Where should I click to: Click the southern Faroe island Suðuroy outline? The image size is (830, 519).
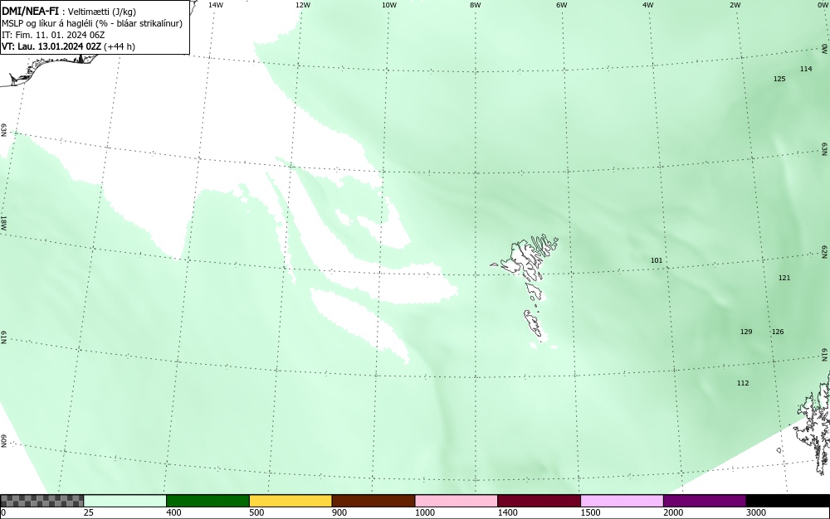[533, 323]
